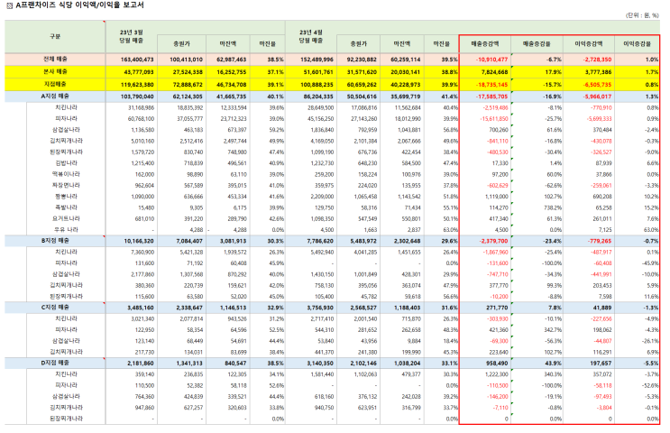Click the yellow 지점매출 row label
The width and height of the screenshot is (670, 433).
(x=55, y=84)
